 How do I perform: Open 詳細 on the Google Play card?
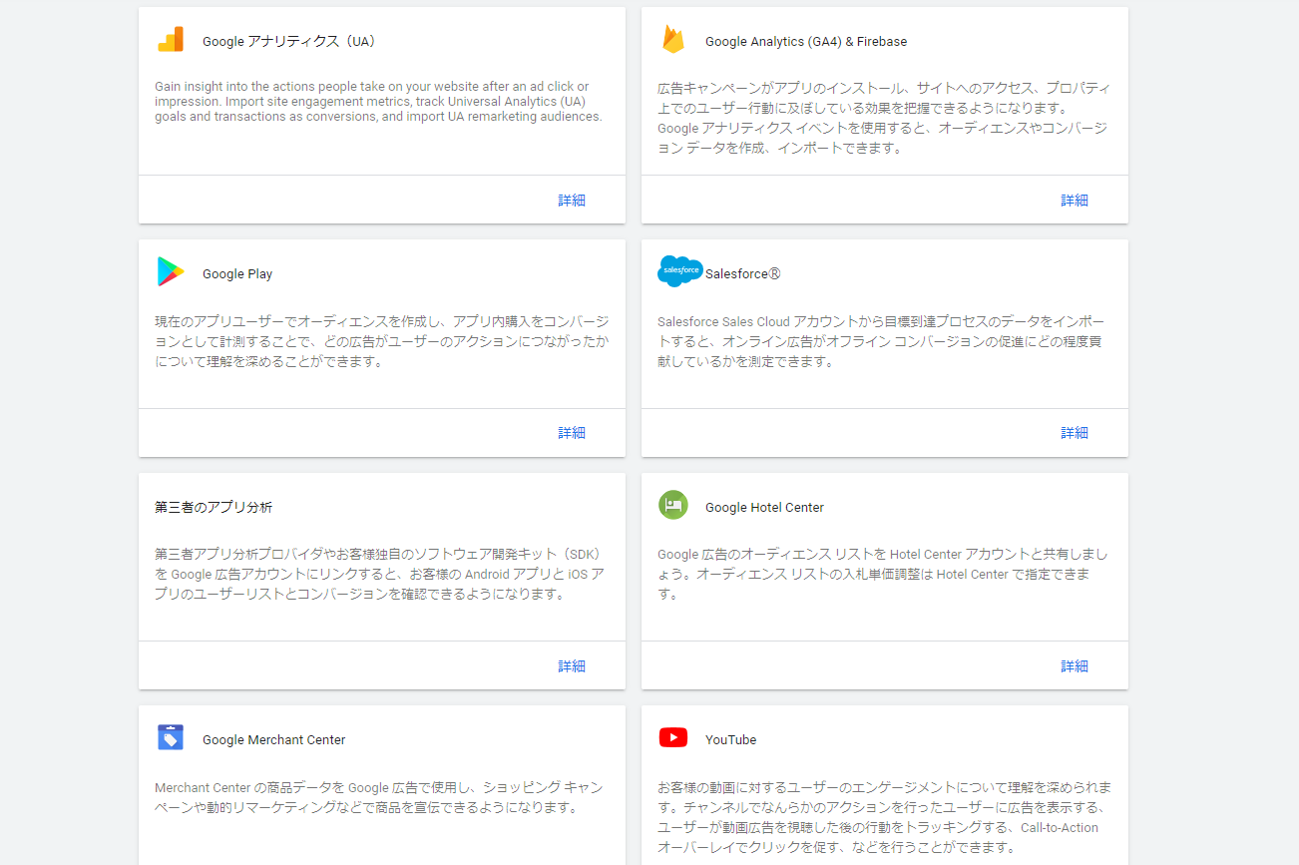click(572, 433)
